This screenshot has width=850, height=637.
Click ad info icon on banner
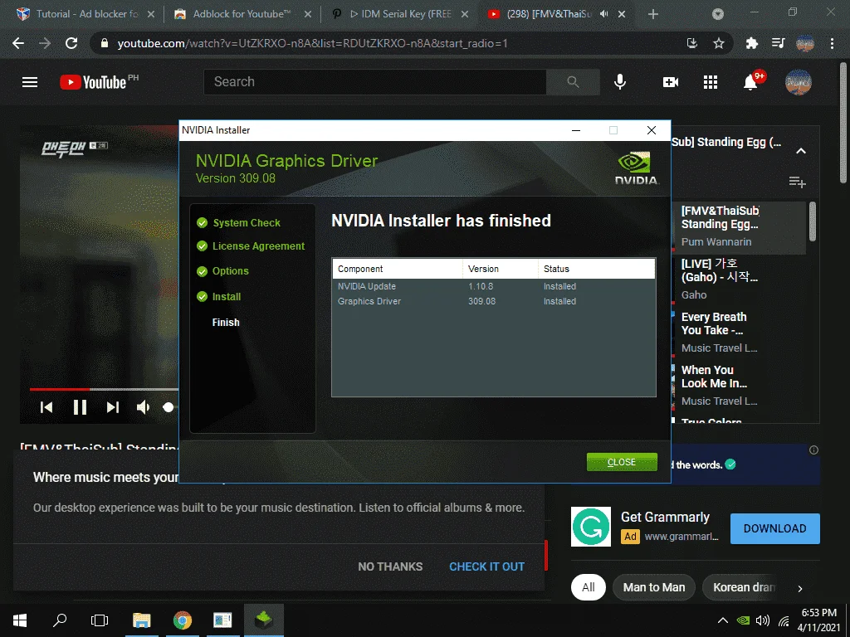point(813,450)
